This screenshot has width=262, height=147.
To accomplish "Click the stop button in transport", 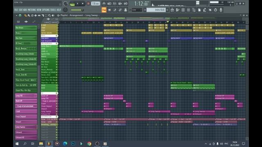I will pyautogui.click(x=83, y=4).
